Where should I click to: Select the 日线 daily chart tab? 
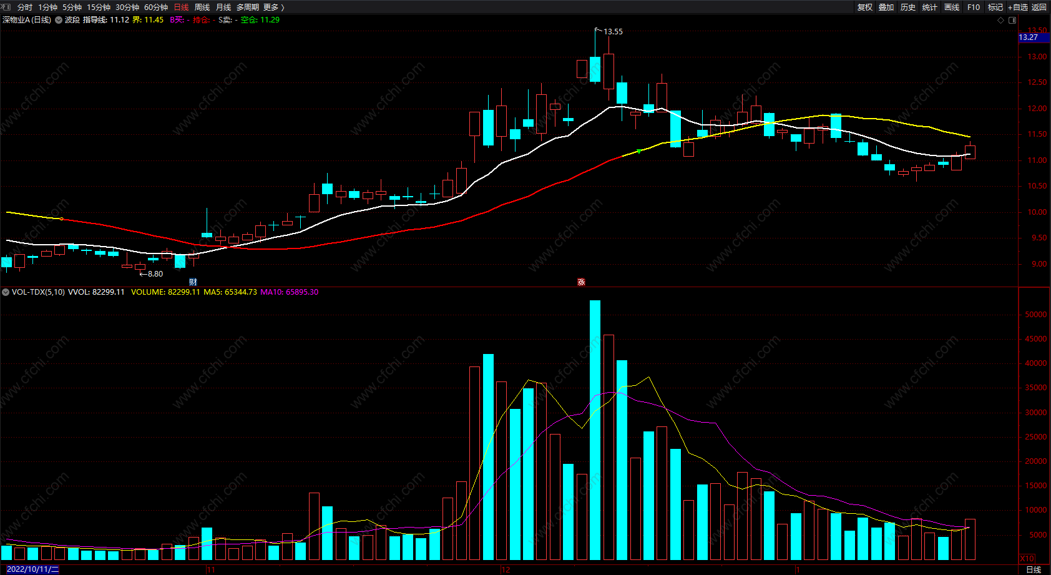tap(181, 7)
